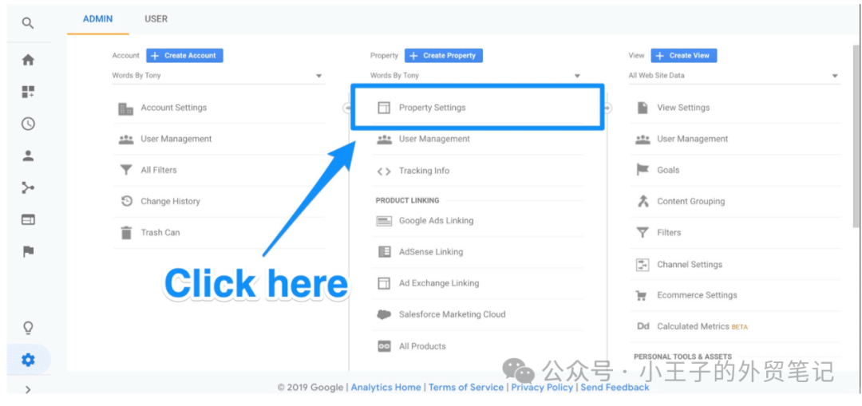This screenshot has height=406, width=862.
Task: Click the All Products link icon
Action: (x=384, y=346)
